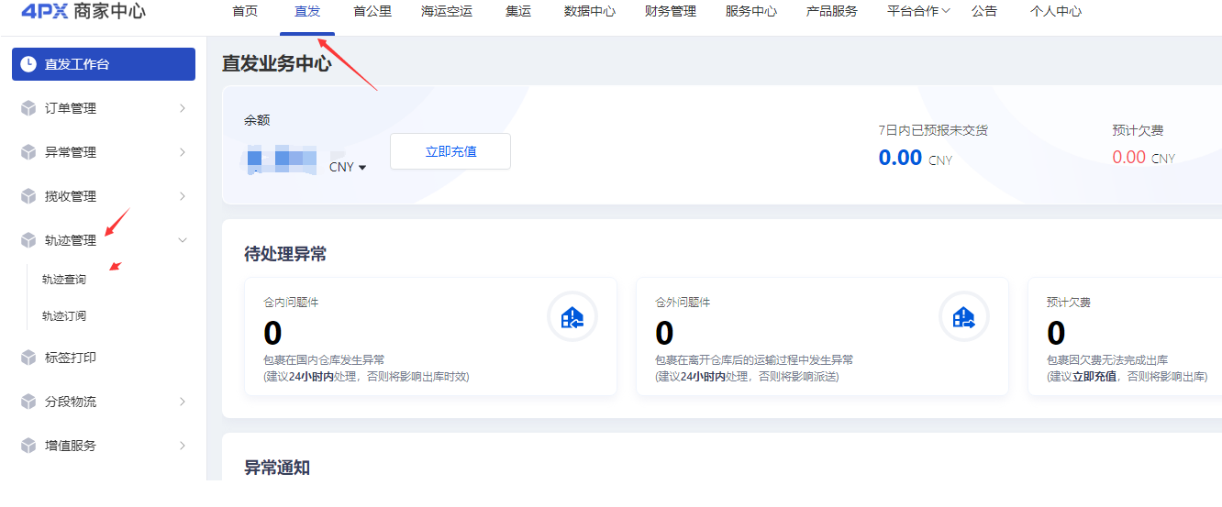The image size is (1222, 507).
Task: Open the 个人中心 tab
Action: tap(1056, 11)
